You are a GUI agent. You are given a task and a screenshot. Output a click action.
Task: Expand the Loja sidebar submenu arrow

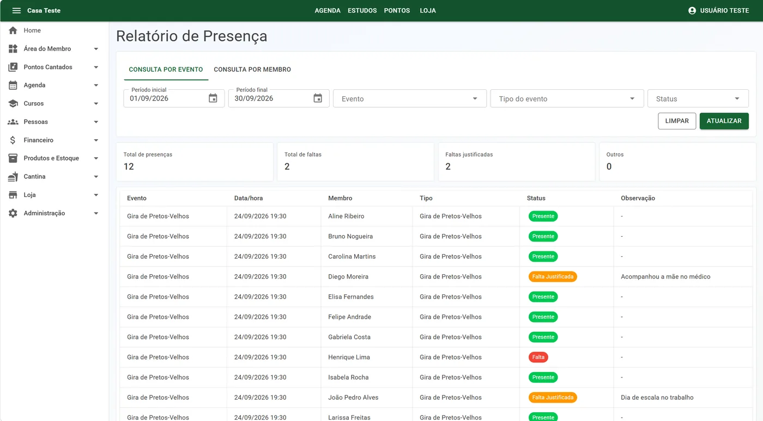click(96, 195)
